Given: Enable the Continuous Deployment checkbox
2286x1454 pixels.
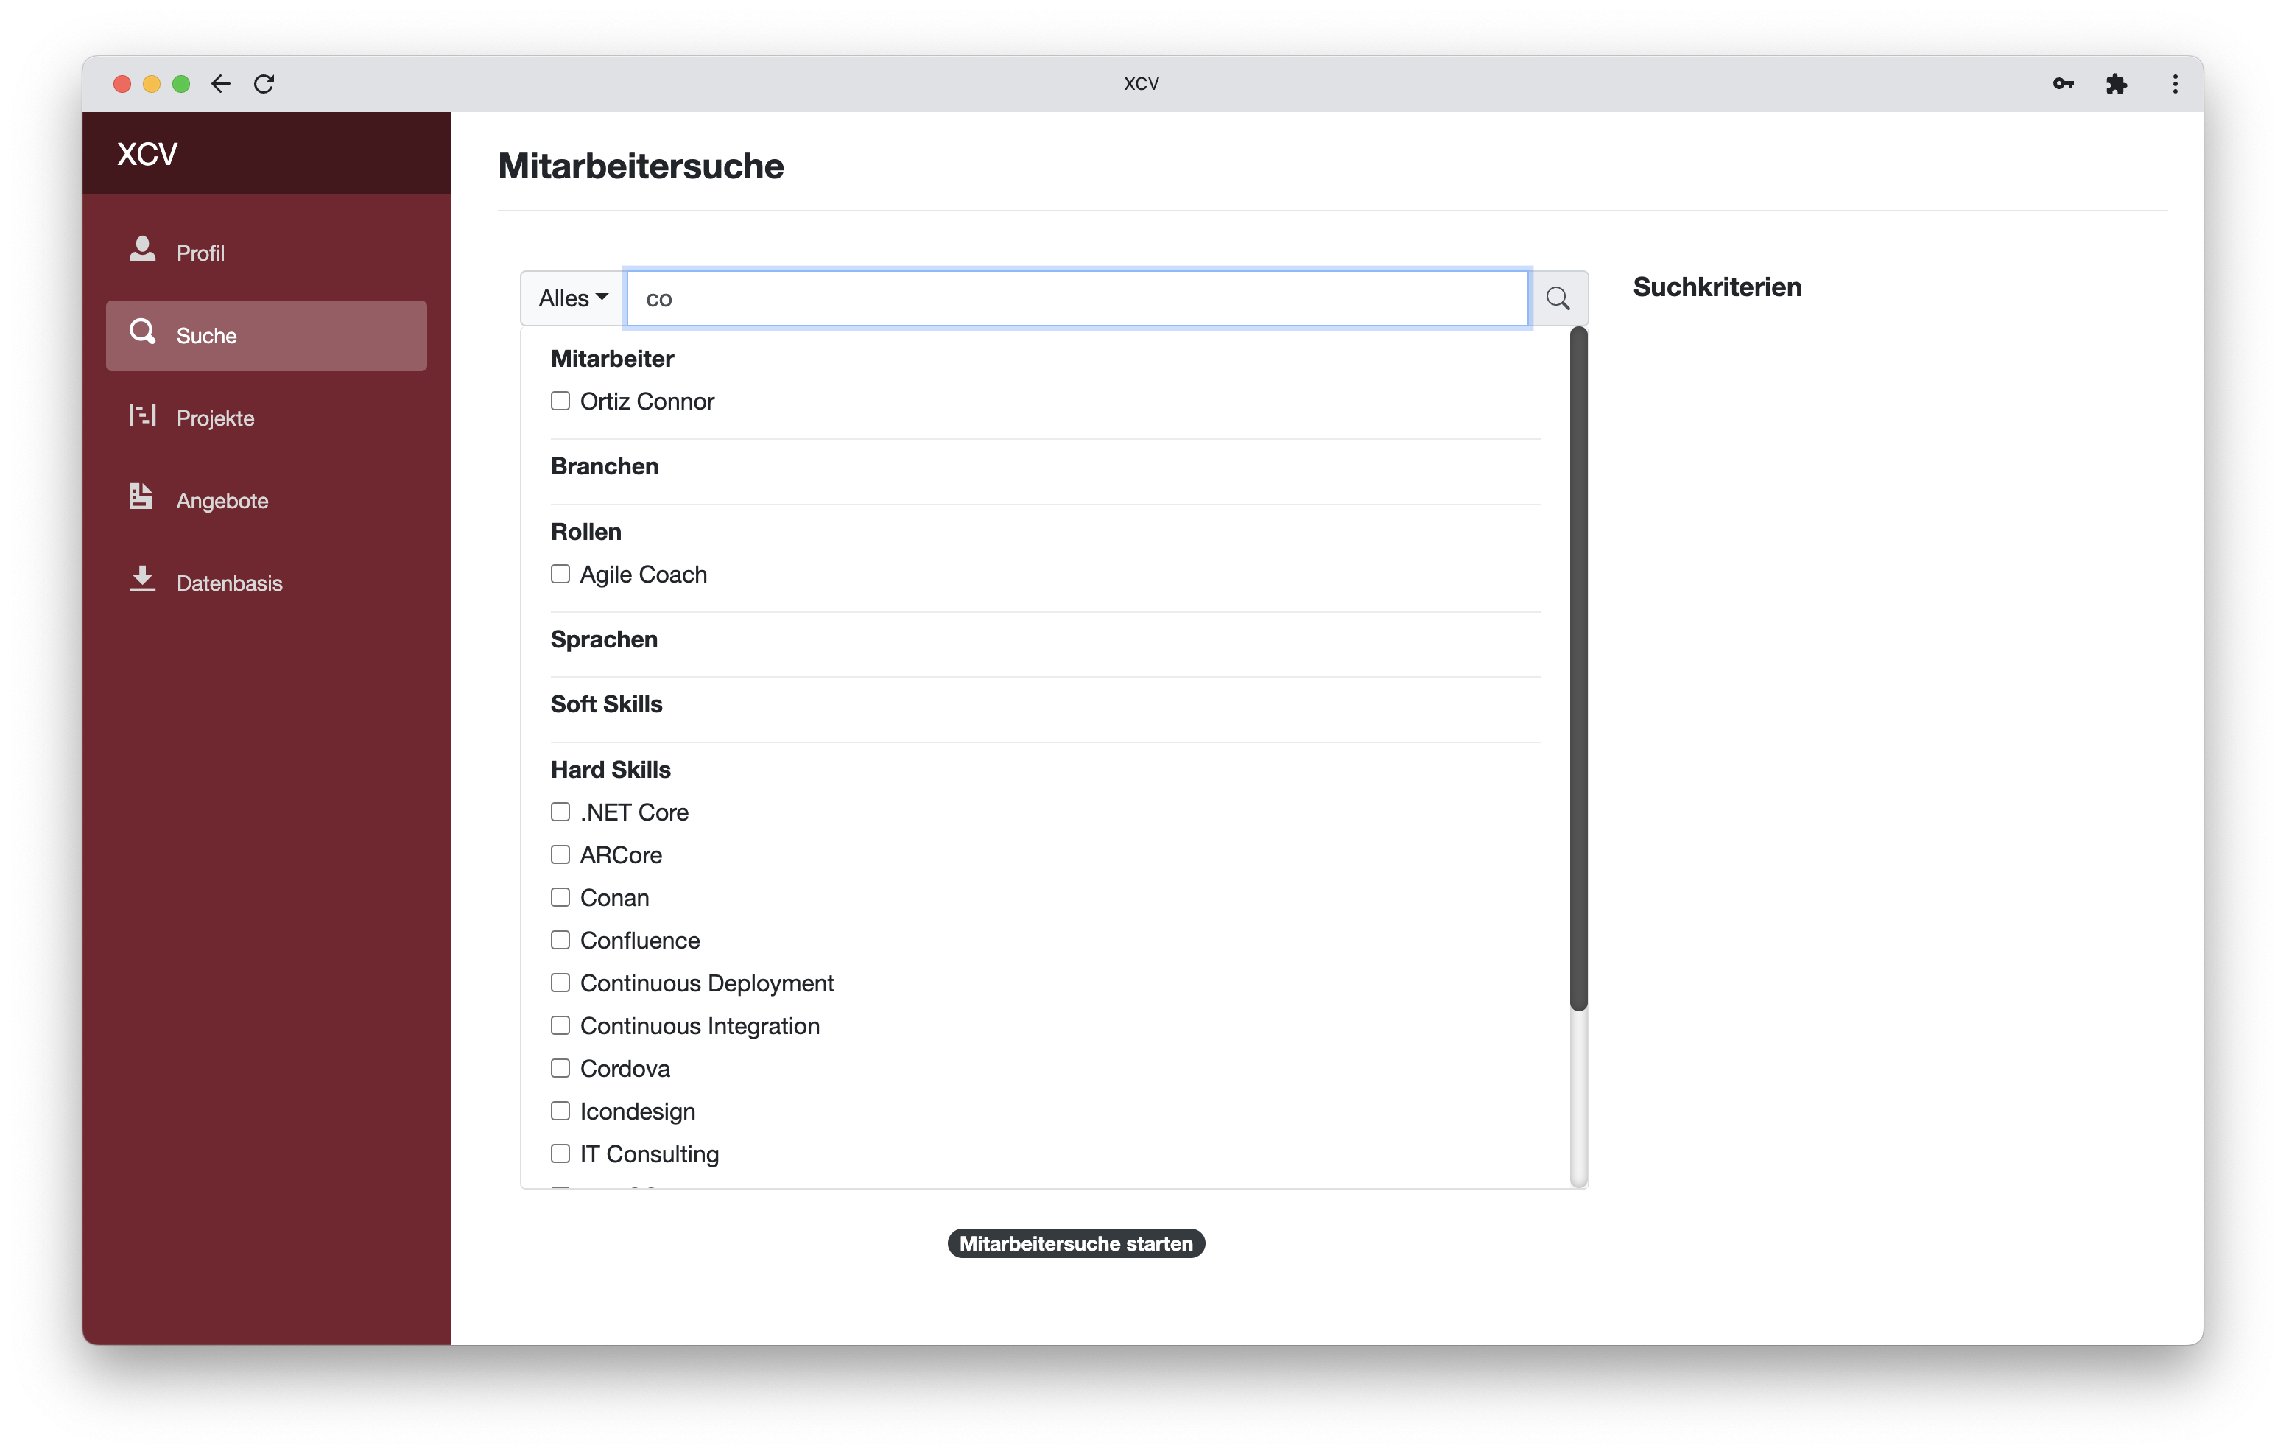Looking at the screenshot, I should pyautogui.click(x=560, y=982).
